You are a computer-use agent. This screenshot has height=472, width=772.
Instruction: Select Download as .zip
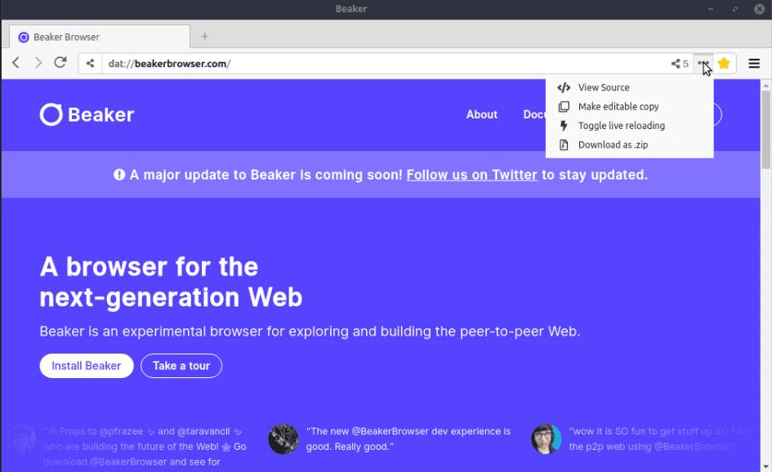[x=629, y=145]
